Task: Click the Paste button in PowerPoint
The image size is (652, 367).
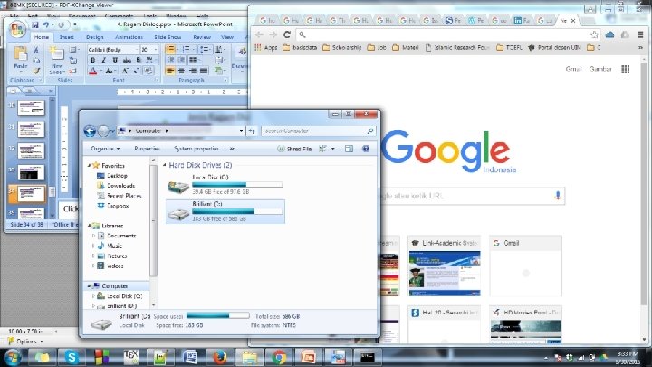Action: [20, 58]
